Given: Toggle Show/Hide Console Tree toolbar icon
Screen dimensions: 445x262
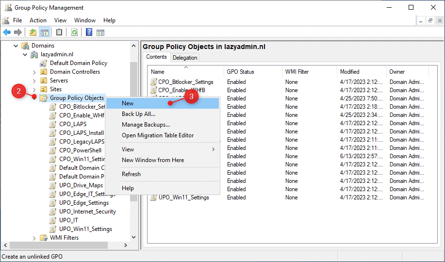Looking at the screenshot, I should pos(45,33).
